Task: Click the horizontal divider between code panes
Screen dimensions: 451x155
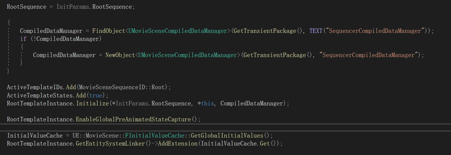Action: coord(225,127)
